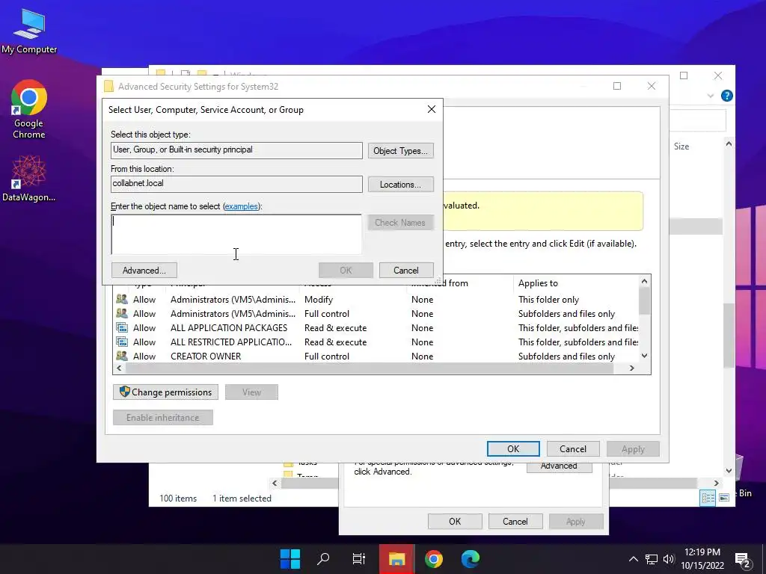Click Cancel in Advanced Security Settings

(572, 449)
